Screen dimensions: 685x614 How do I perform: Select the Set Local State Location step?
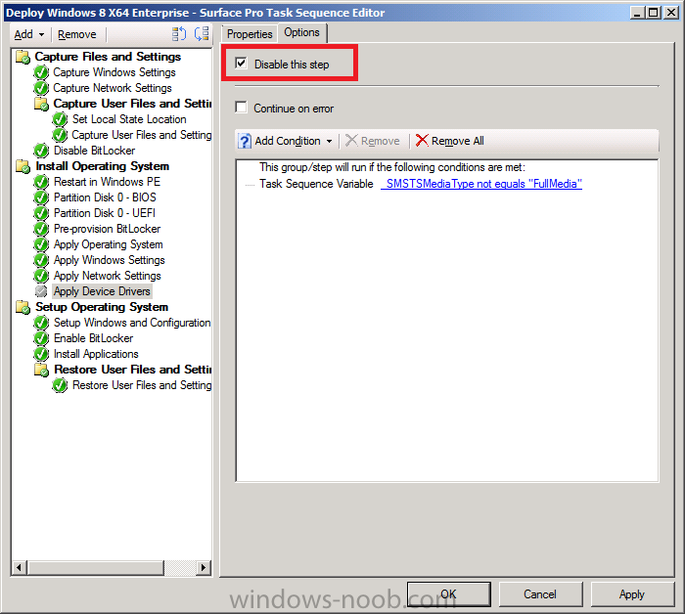[x=129, y=119]
